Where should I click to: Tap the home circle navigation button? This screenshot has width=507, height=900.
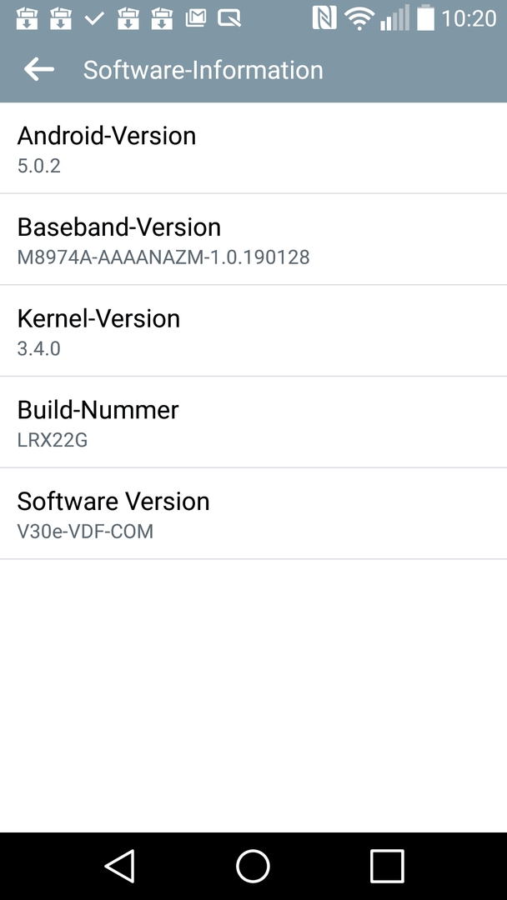coord(253,866)
